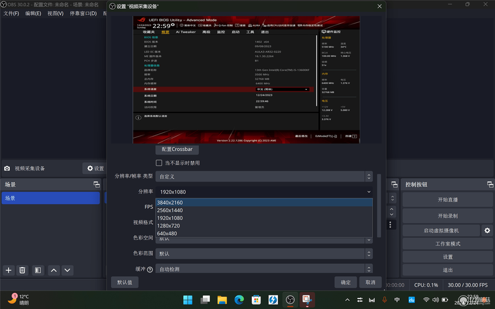Open the blue lightning app in the taskbar
This screenshot has height=309, width=495.
[x=273, y=300]
